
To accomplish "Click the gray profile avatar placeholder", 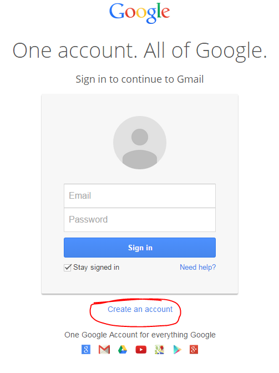I will 140,143.
